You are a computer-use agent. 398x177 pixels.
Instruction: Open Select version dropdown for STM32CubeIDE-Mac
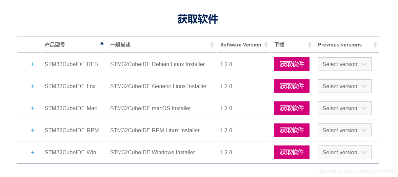click(345, 108)
